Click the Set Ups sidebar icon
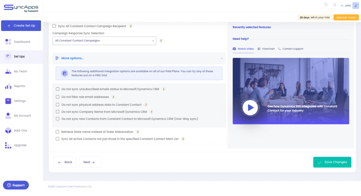 click(8, 56)
